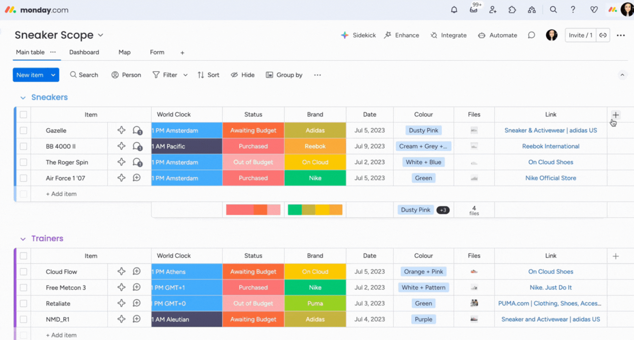This screenshot has height=340, width=634.
Task: Open Integrate center
Action: pyautogui.click(x=449, y=35)
